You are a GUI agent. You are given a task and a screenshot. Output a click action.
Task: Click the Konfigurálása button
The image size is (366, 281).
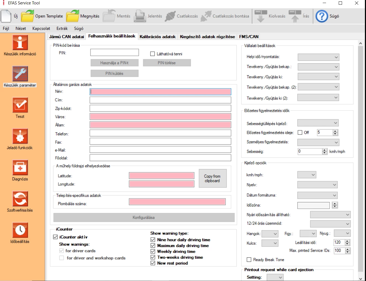tap(144, 217)
